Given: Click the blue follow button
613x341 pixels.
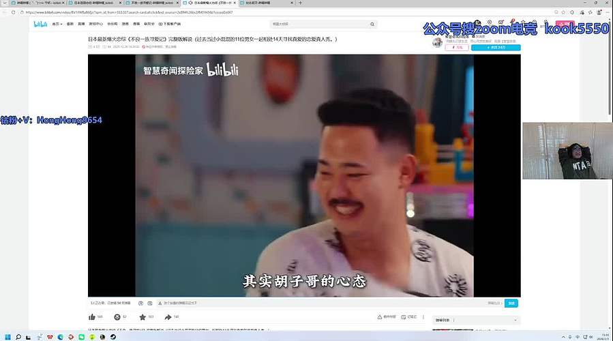Looking at the screenshot, I should pyautogui.click(x=496, y=48).
